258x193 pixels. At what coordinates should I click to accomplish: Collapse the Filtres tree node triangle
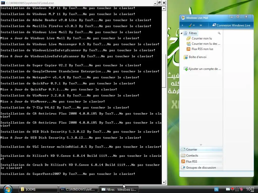(x=181, y=33)
